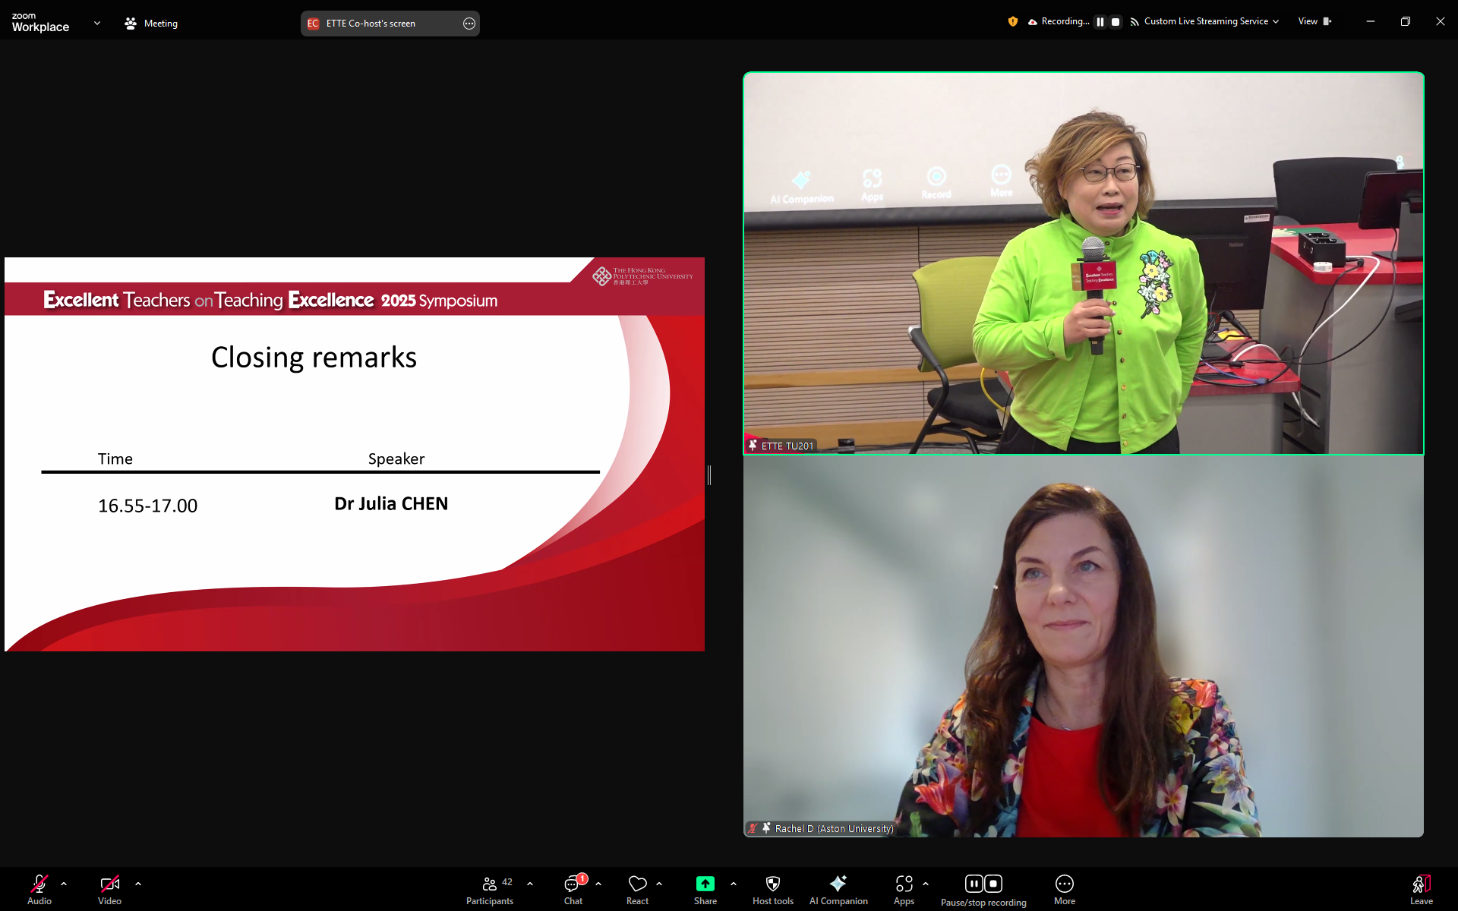Expand the Video options arrow
This screenshot has width=1458, height=911.
point(138,884)
